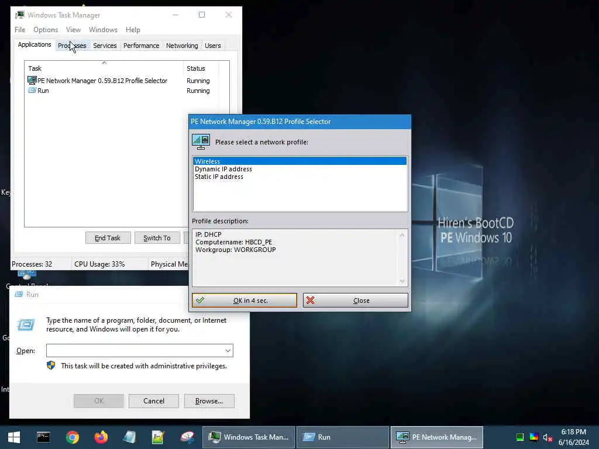599x449 pixels.
Task: Activate Windows Task Manager taskbar button
Action: click(x=248, y=437)
